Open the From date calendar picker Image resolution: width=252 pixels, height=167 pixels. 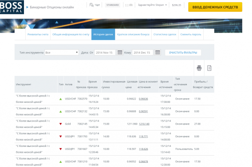tap(120, 52)
